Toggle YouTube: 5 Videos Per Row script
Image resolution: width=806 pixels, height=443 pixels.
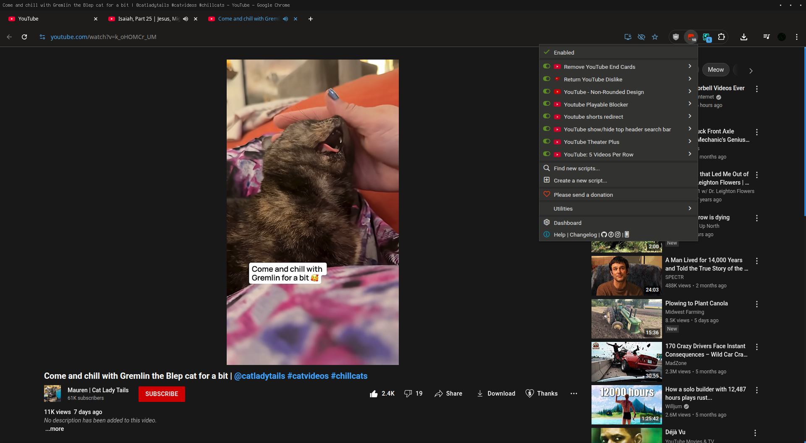click(x=547, y=154)
